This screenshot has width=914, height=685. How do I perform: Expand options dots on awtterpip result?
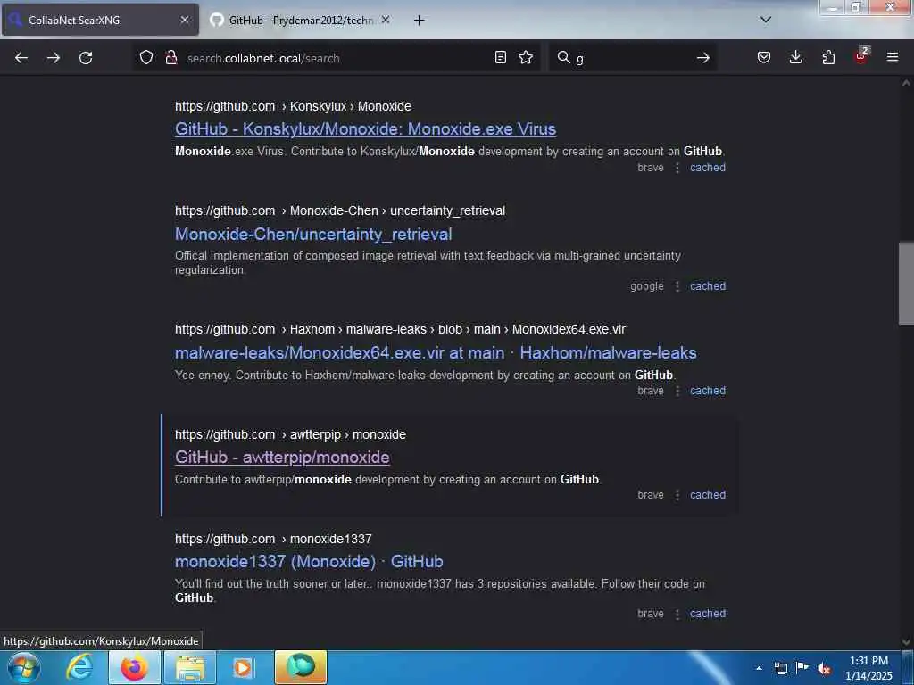point(677,495)
